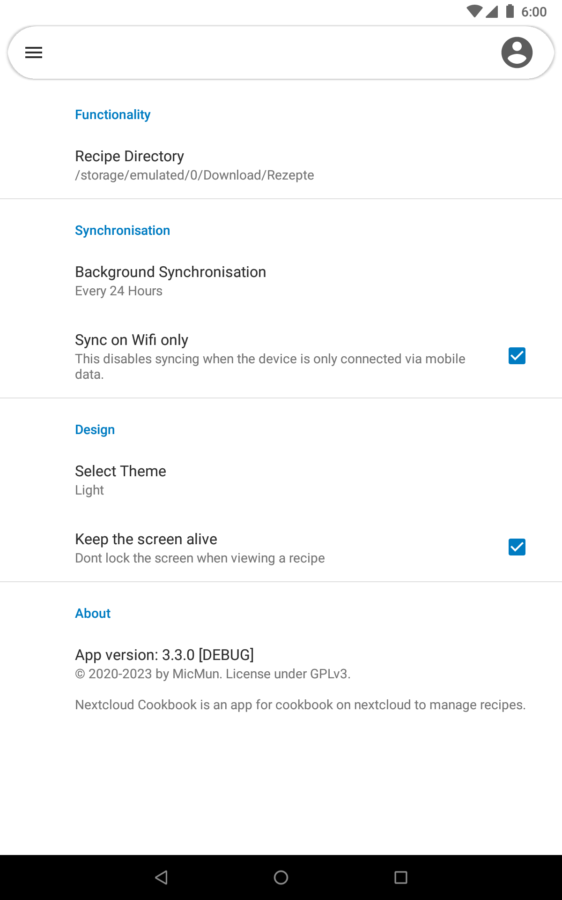Open recent apps with square button
Image resolution: width=562 pixels, height=900 pixels.
[400, 877]
